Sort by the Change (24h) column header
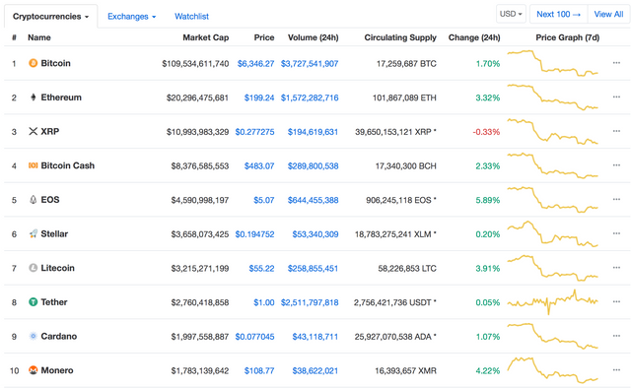Viewport: 631px width, 388px height. (474, 37)
